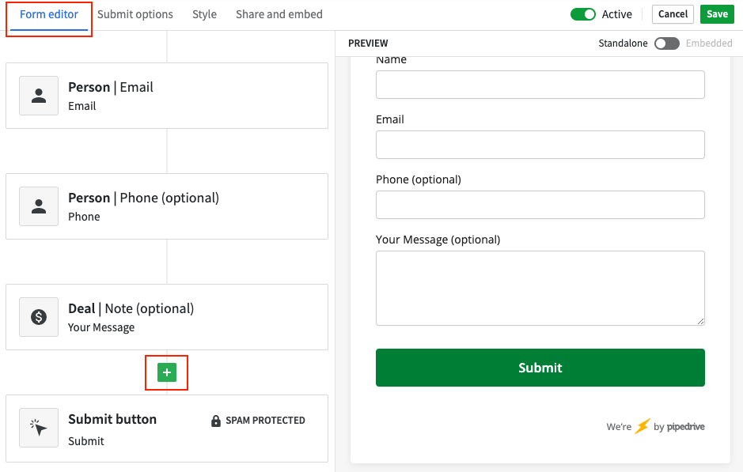The width and height of the screenshot is (743, 472).
Task: Open the Submit options tab
Action: [x=135, y=14]
